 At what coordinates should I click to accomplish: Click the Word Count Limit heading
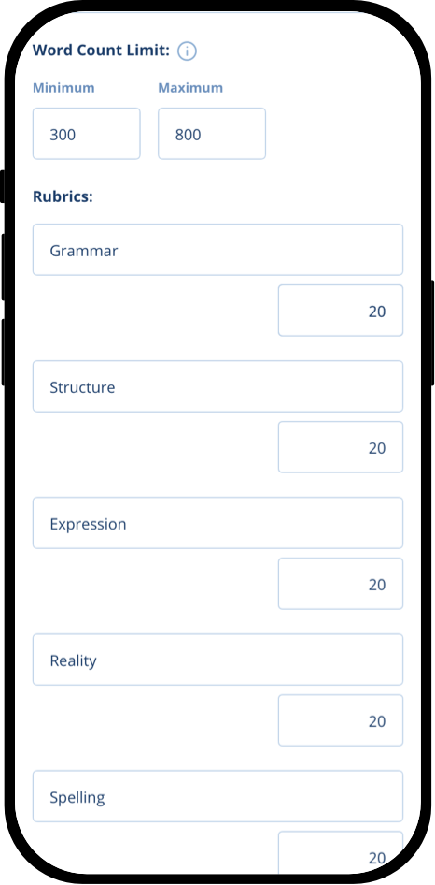101,51
